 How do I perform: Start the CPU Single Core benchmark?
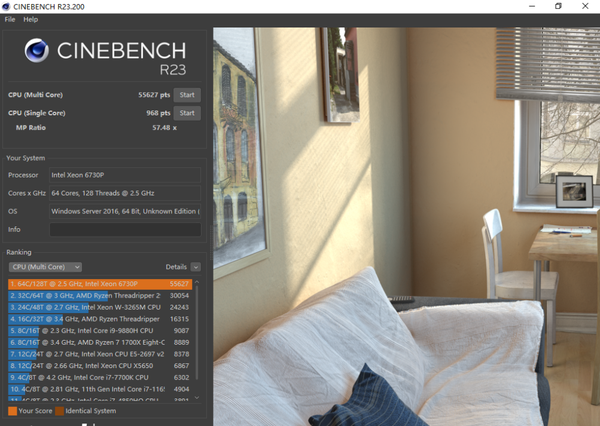point(187,113)
